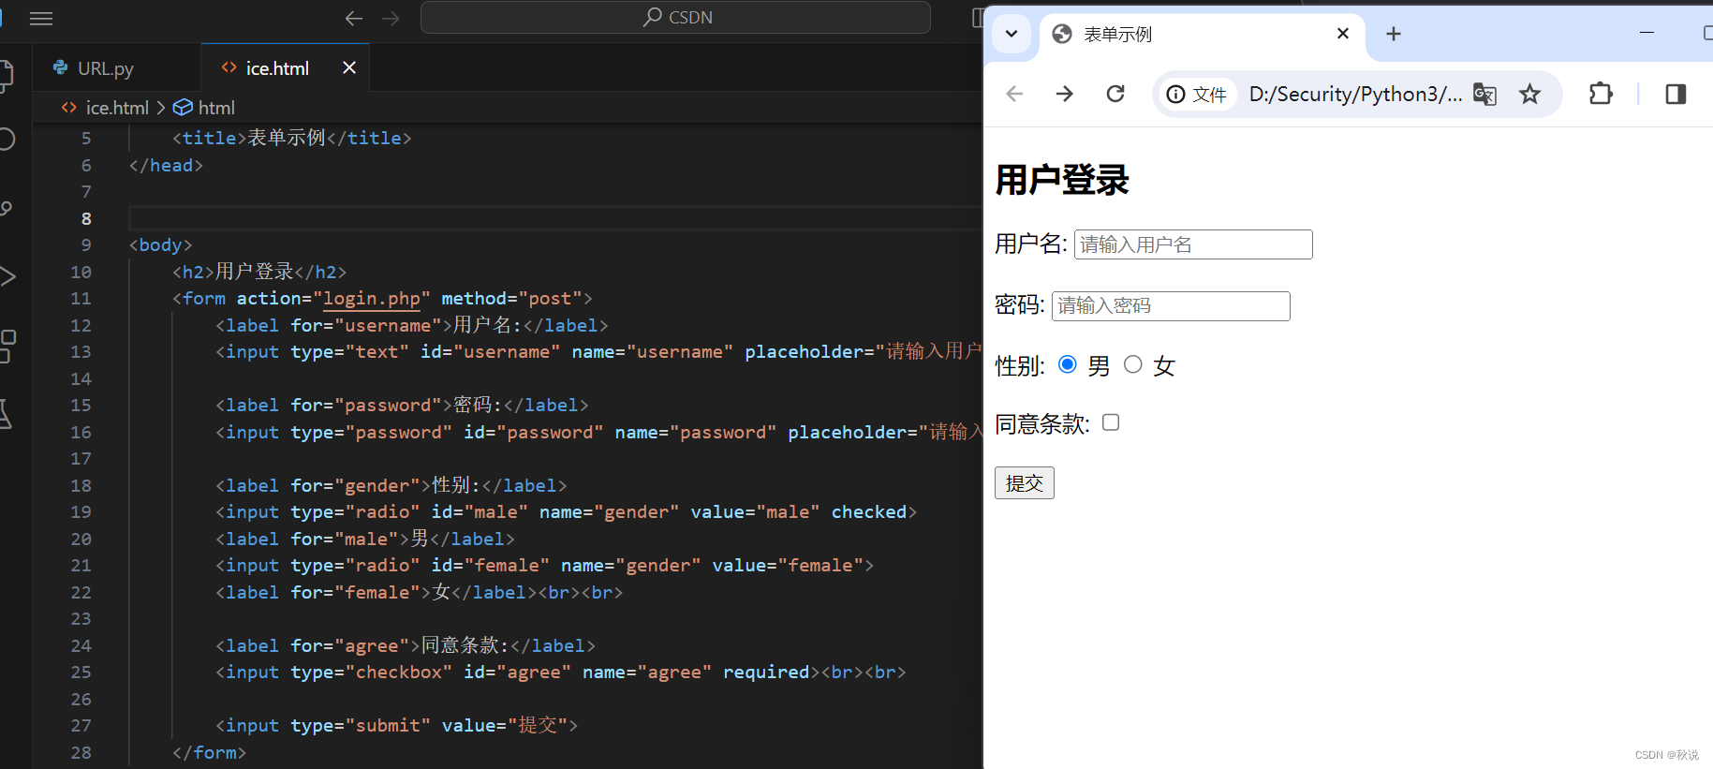Select the 女 radio button
Viewport: 1713px width, 769px height.
[x=1133, y=364]
